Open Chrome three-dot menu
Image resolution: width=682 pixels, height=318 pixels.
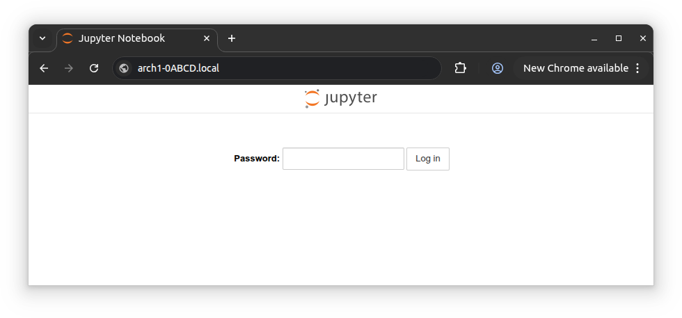pyautogui.click(x=637, y=68)
